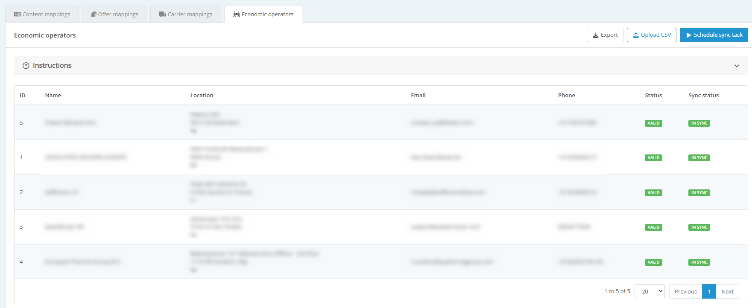Go to the Previous page
The height and width of the screenshot is (308, 752).
[x=685, y=291]
